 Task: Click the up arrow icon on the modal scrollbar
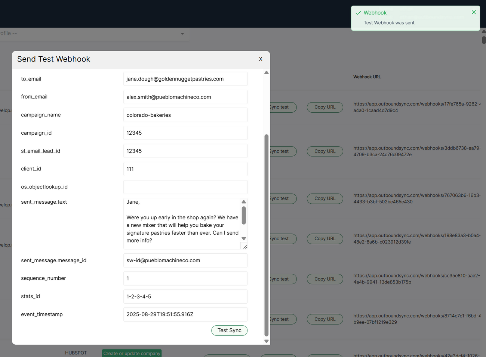tap(266, 72)
